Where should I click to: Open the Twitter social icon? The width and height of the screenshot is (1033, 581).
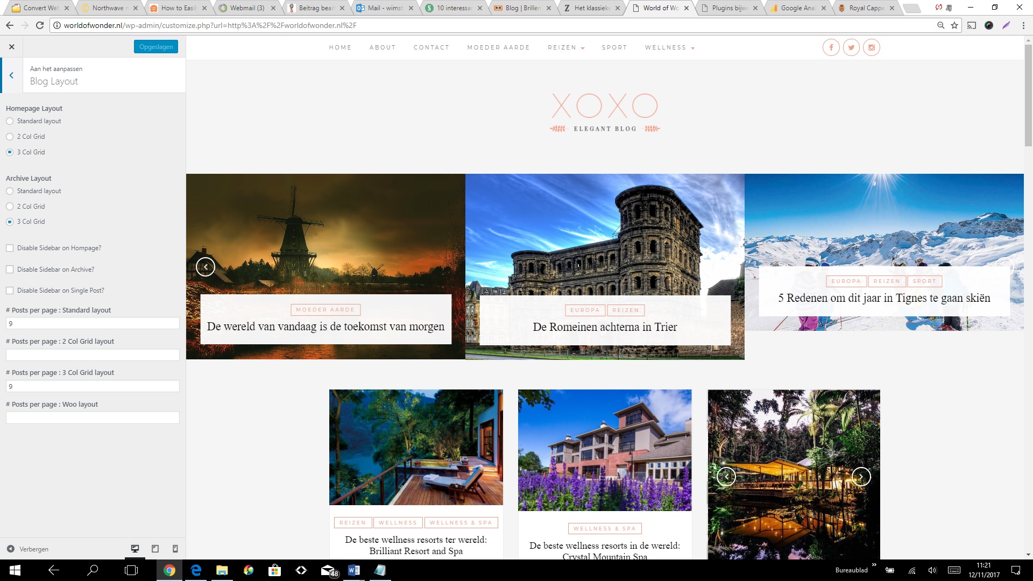[x=851, y=47]
